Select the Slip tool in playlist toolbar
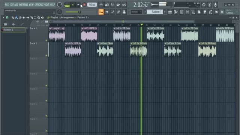This screenshot has width=240, height=135. click(x=27, y=18)
